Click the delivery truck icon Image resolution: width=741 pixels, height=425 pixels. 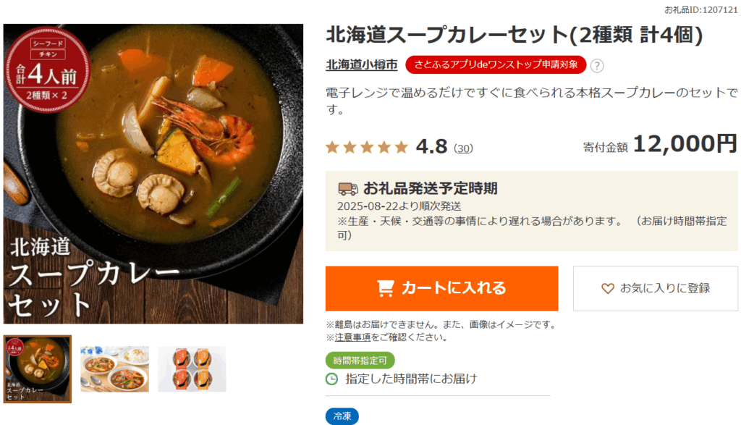click(348, 189)
